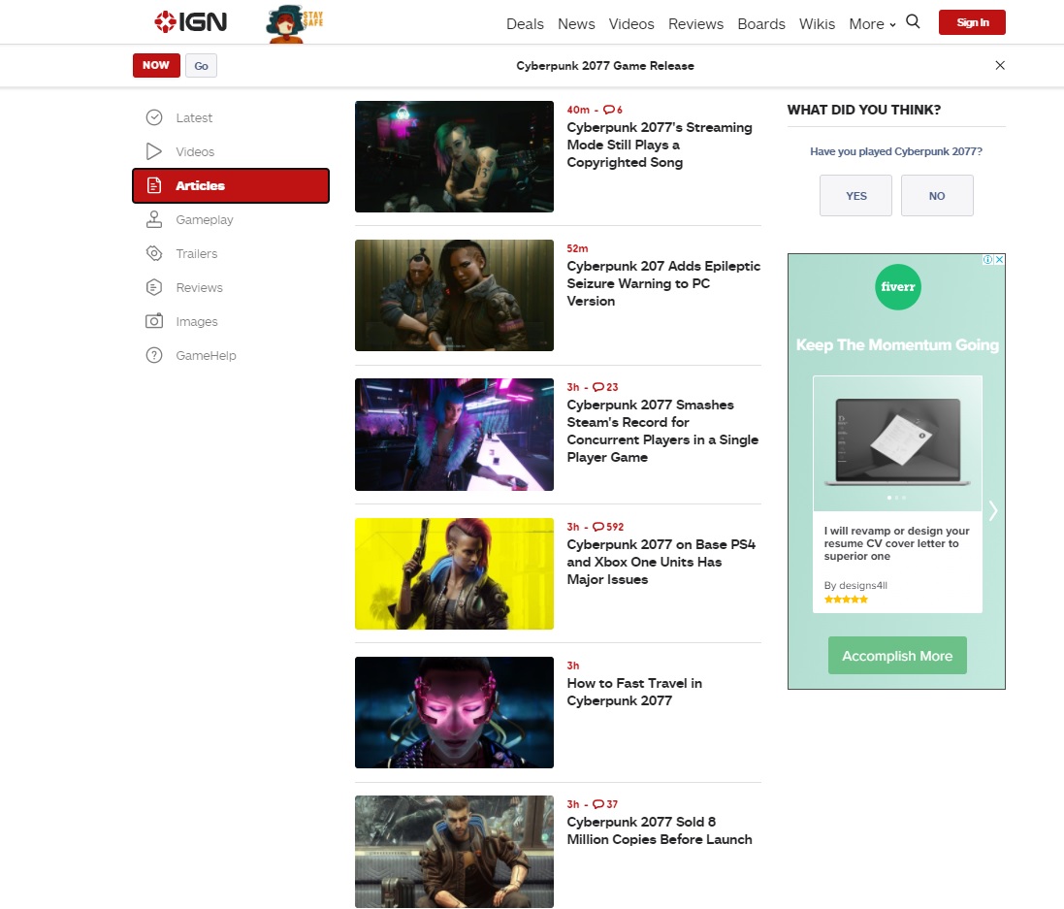Click the Cyberpunk 2077 Game Release title
Image resolution: width=1064 pixels, height=909 pixels.
pos(604,66)
